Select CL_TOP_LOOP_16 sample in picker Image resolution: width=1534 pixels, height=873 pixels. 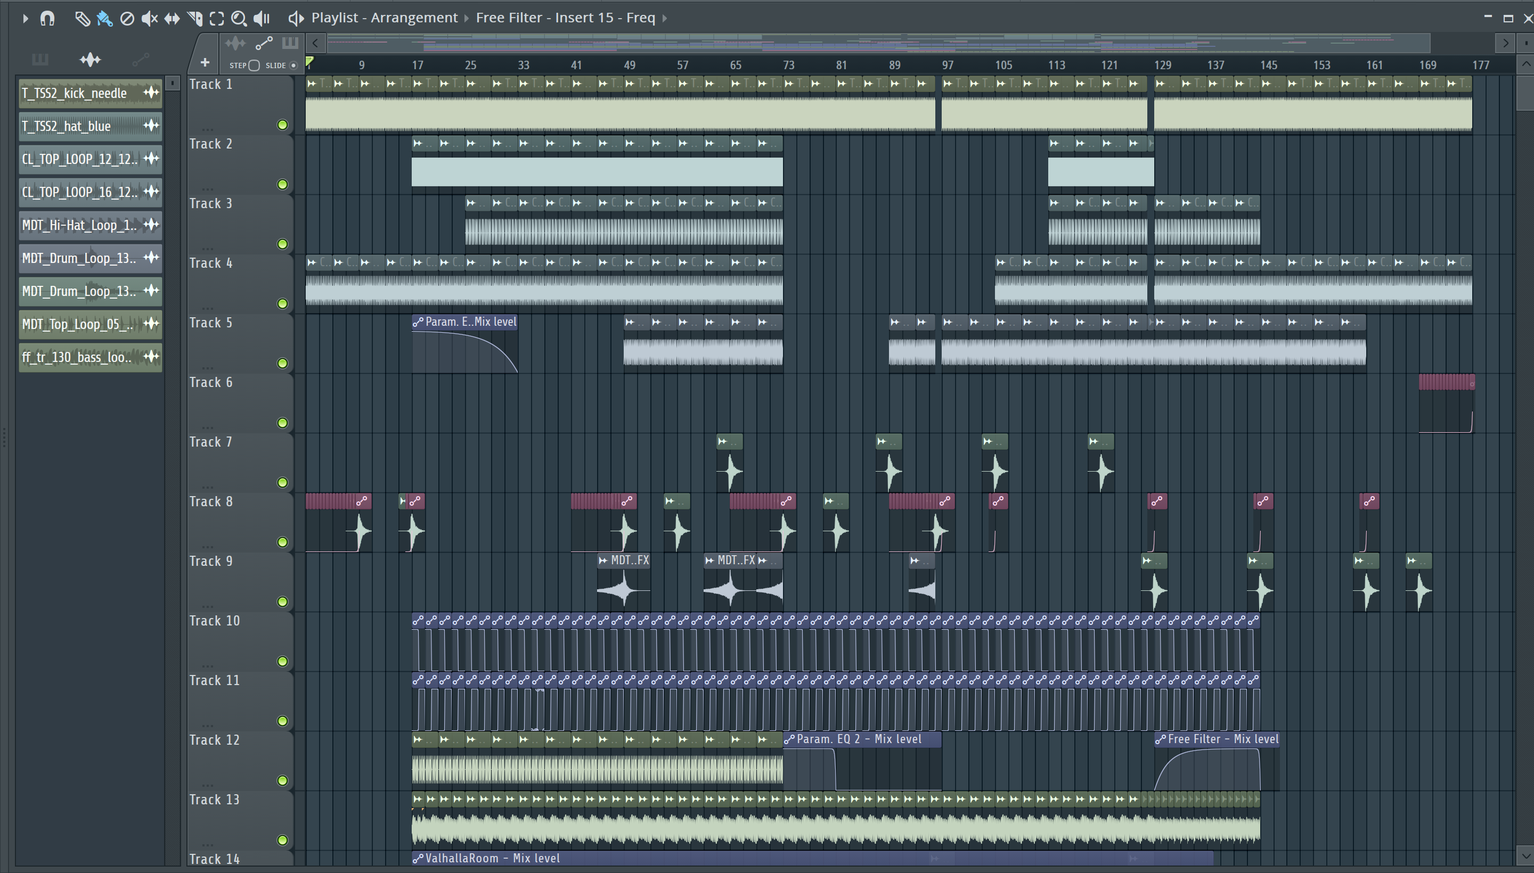[90, 192]
